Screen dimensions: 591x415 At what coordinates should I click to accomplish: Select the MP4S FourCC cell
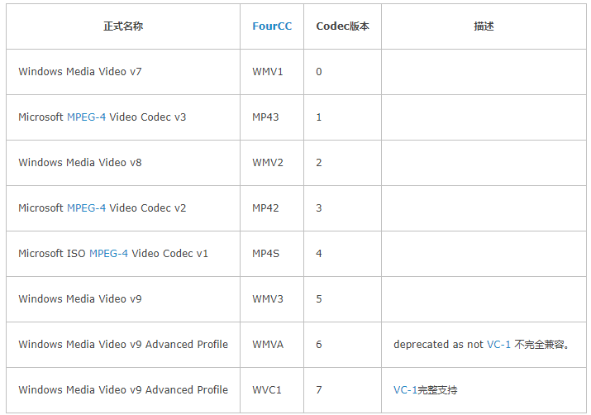click(x=272, y=254)
